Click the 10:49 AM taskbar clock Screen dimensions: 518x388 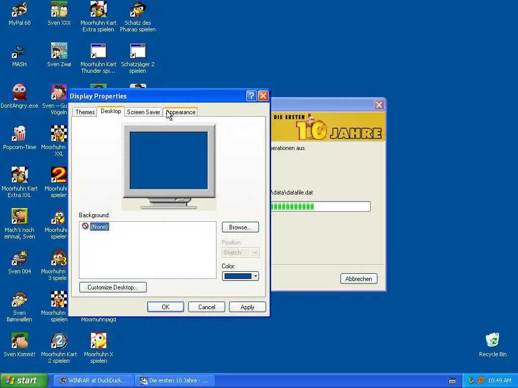click(x=499, y=380)
